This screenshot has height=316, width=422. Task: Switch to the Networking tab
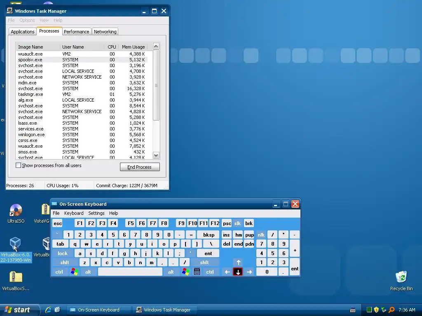click(105, 32)
